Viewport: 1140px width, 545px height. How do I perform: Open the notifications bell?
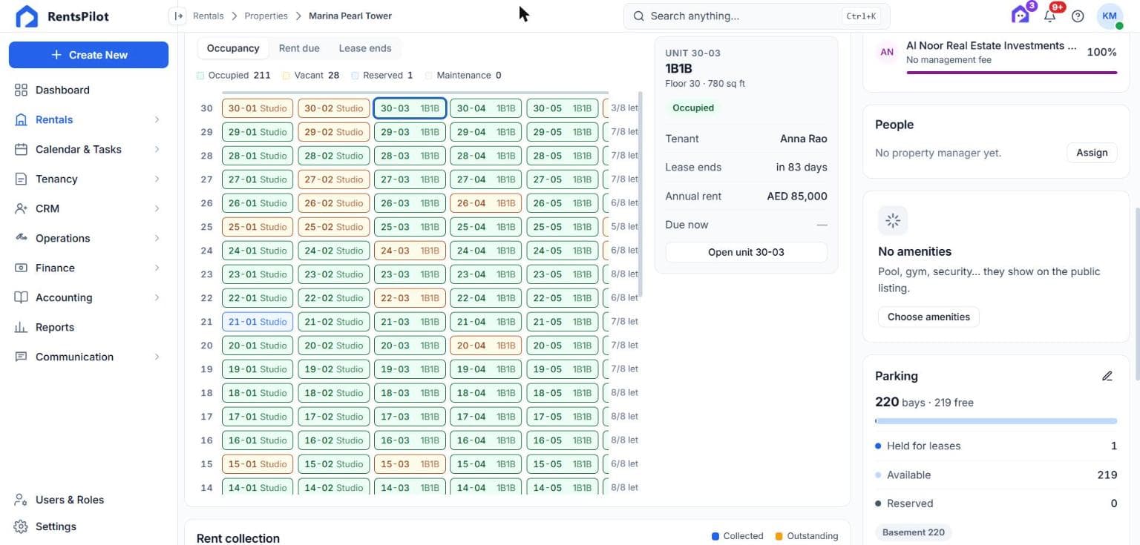(1050, 16)
